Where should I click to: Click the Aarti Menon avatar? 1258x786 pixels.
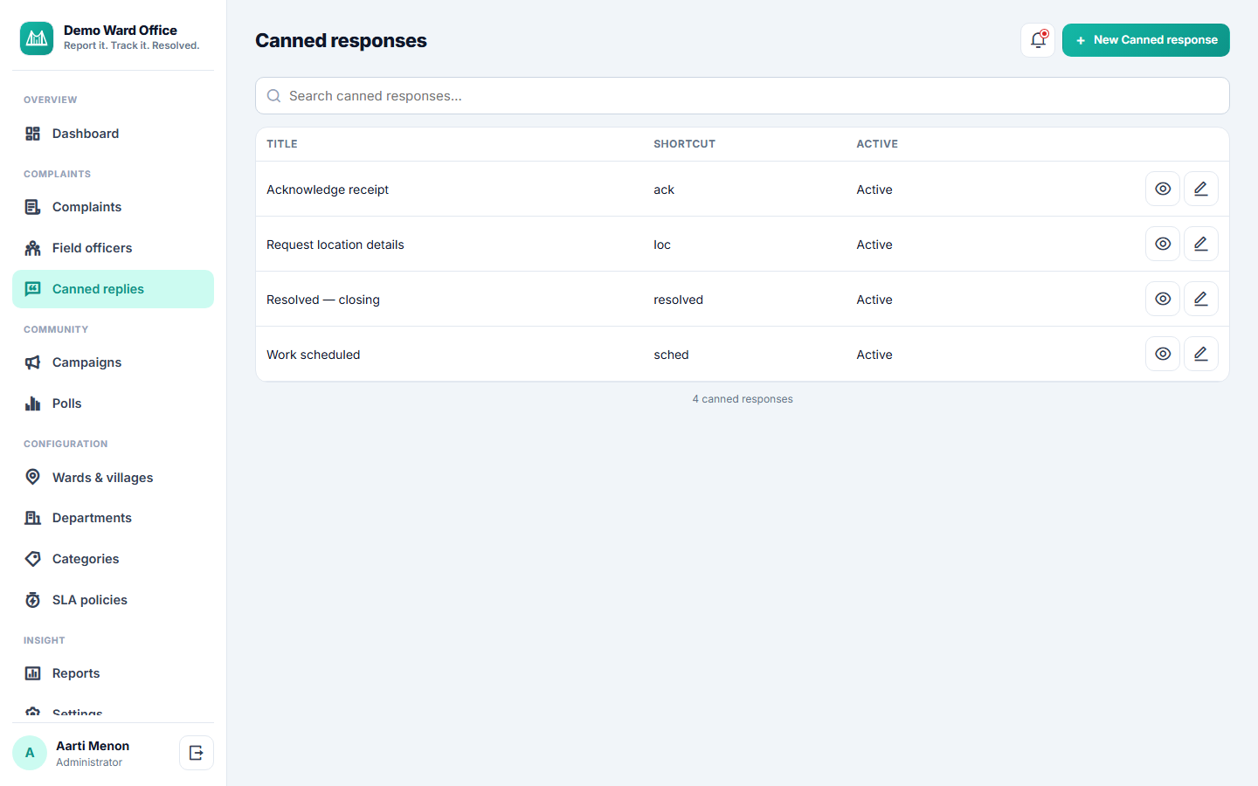(30, 753)
